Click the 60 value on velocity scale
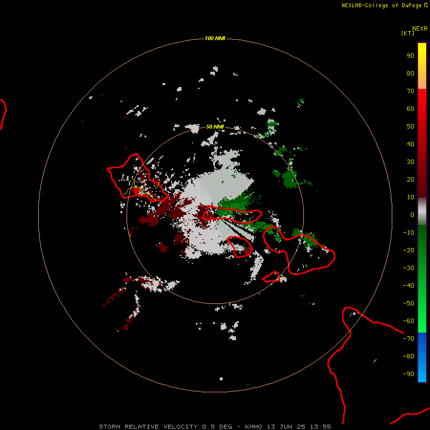 (410, 109)
